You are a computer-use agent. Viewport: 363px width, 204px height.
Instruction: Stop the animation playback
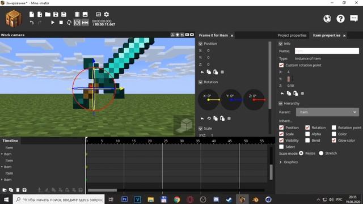[61, 23]
